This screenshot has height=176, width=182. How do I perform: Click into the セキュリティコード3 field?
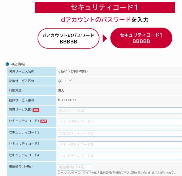[x=120, y=145]
